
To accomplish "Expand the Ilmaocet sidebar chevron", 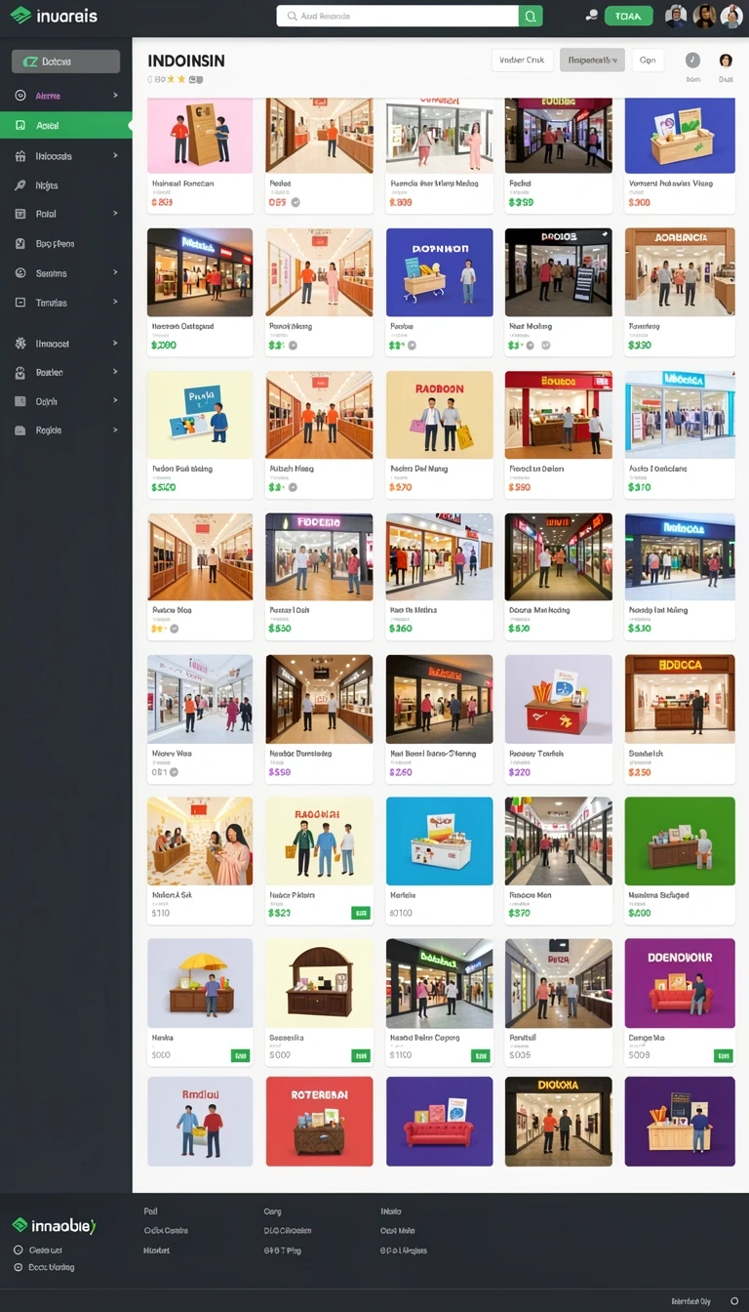I will [x=115, y=344].
